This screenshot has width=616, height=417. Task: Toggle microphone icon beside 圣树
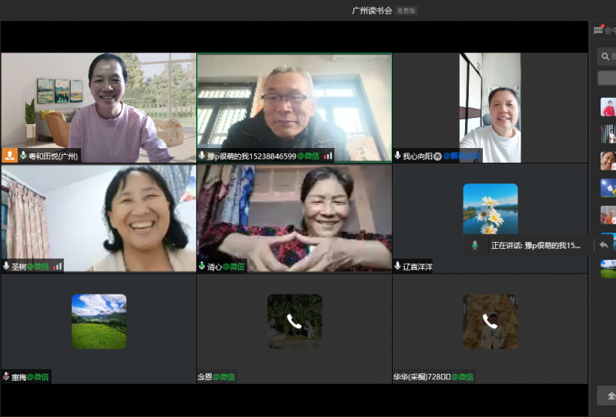click(x=6, y=266)
